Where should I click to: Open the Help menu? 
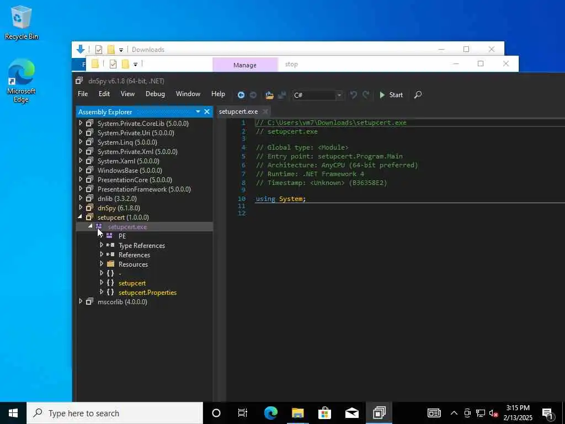[218, 94]
